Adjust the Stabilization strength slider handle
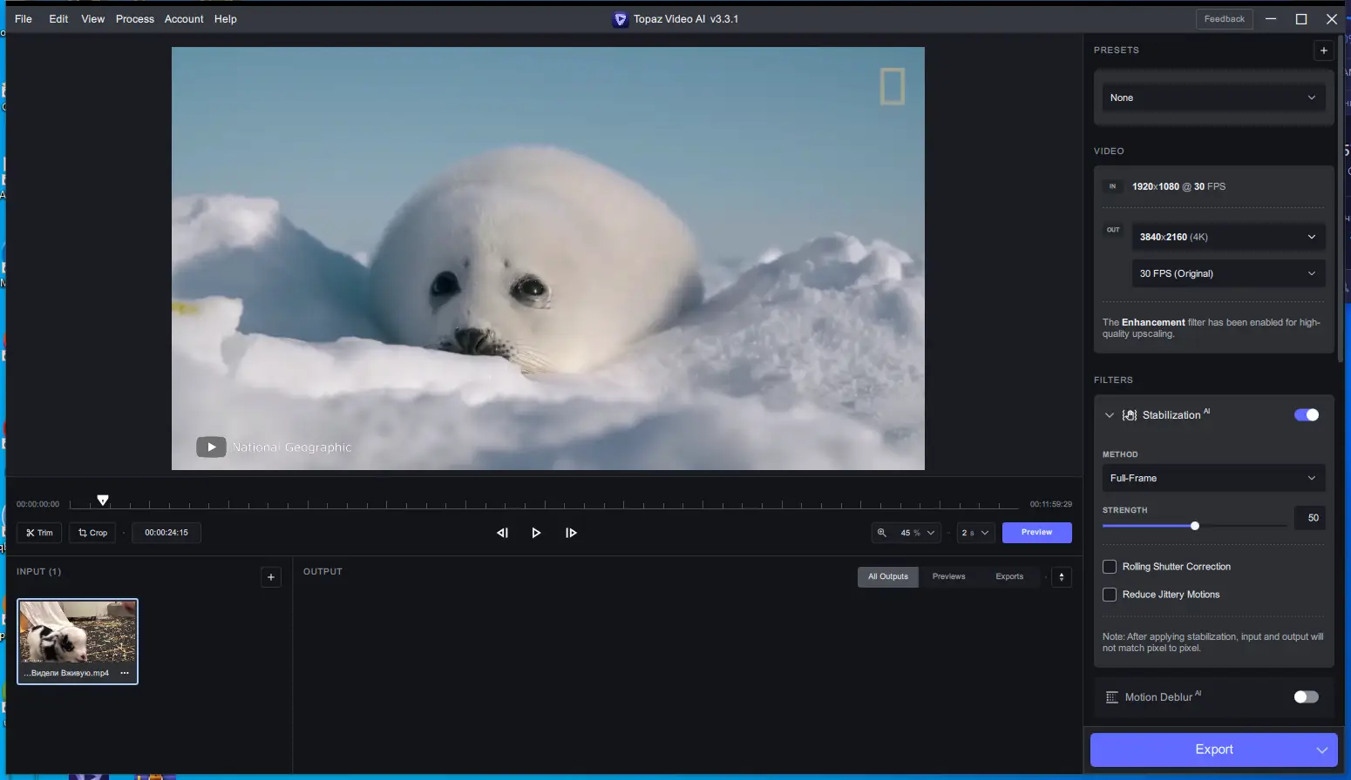The image size is (1351, 780). coord(1195,526)
